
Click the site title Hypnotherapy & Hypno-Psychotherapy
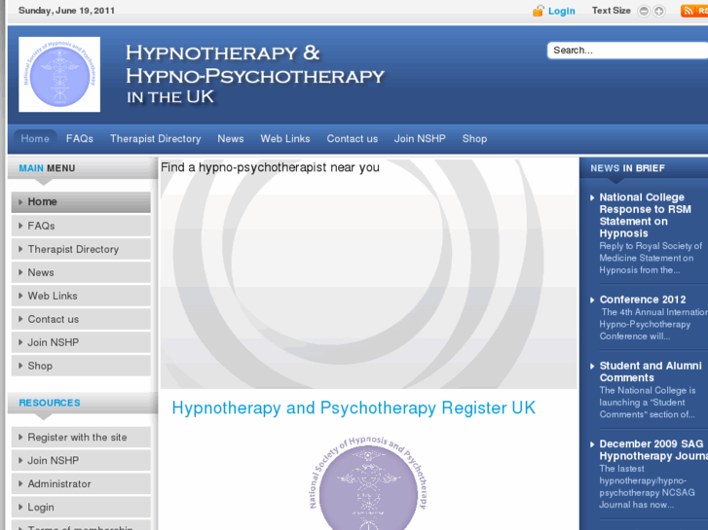click(x=255, y=74)
